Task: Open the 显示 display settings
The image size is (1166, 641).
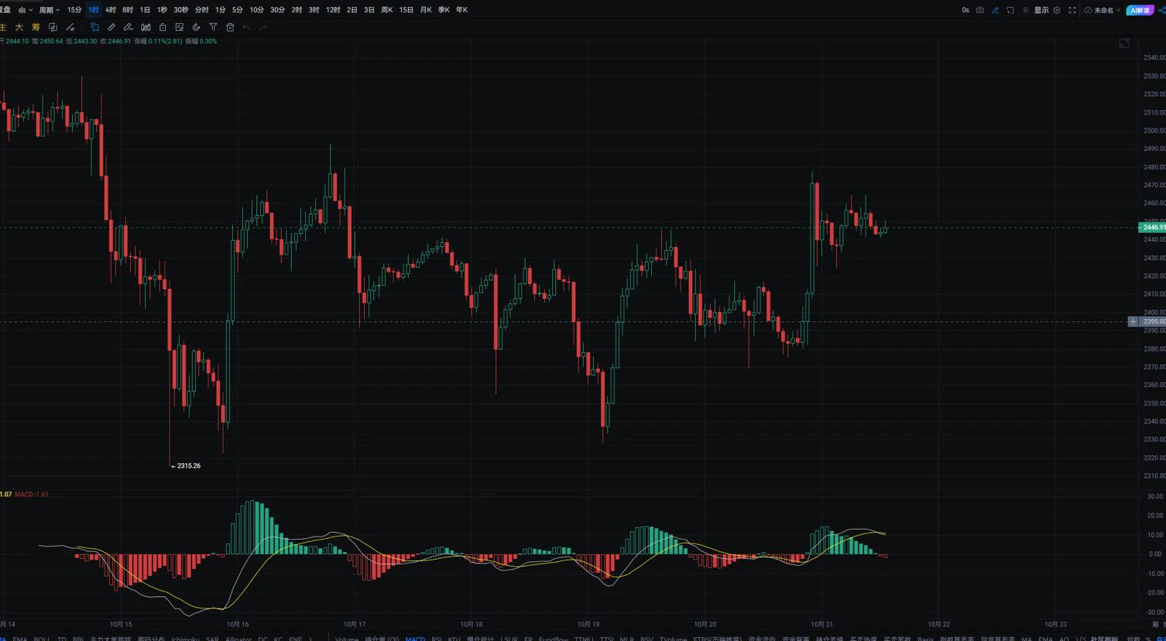Action: pos(1041,10)
